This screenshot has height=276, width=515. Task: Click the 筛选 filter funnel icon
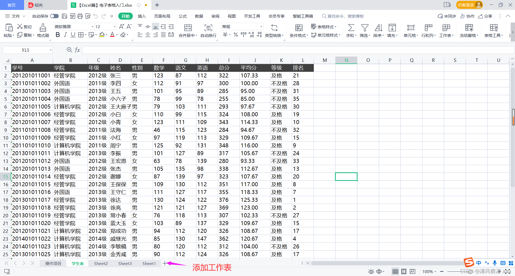[x=365, y=28]
